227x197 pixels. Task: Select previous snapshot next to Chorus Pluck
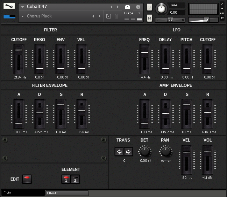tap(93, 16)
